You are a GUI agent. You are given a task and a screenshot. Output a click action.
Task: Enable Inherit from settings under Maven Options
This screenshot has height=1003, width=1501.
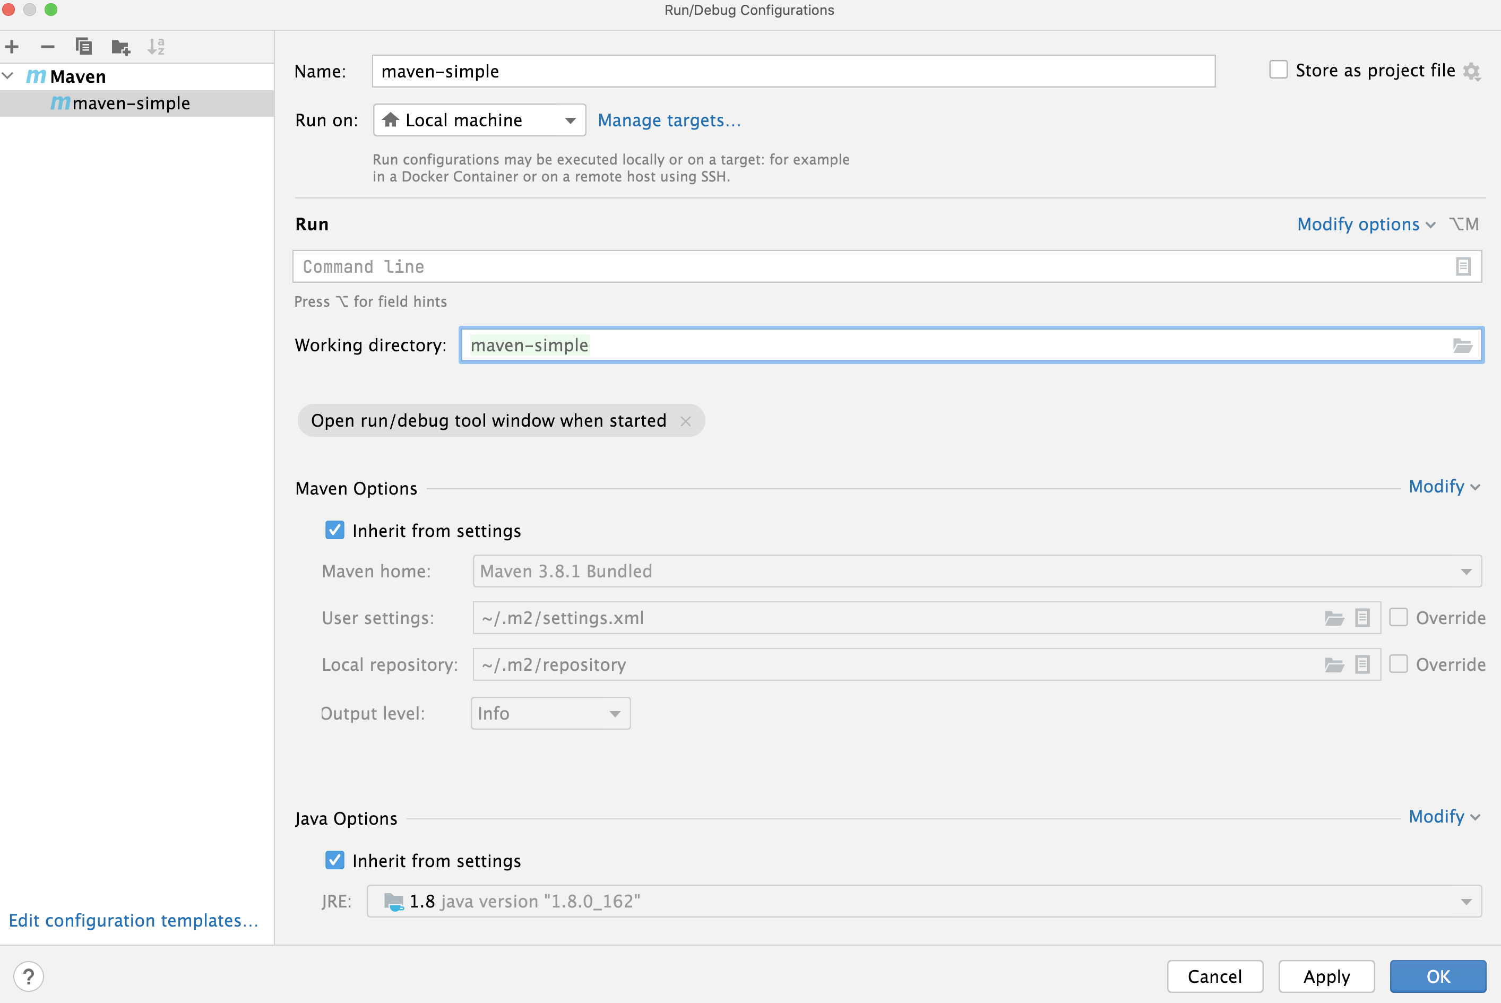click(x=335, y=530)
